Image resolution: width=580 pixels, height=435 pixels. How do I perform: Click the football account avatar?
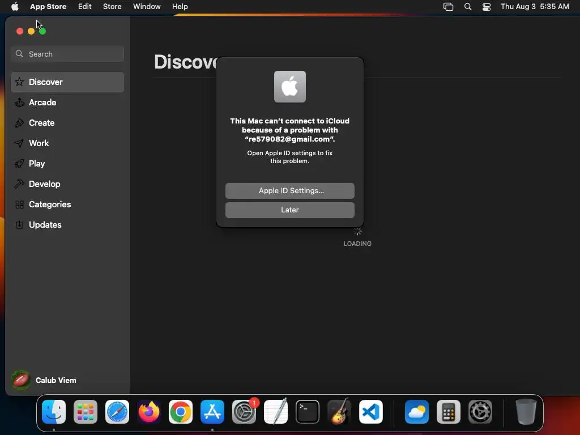(x=21, y=380)
